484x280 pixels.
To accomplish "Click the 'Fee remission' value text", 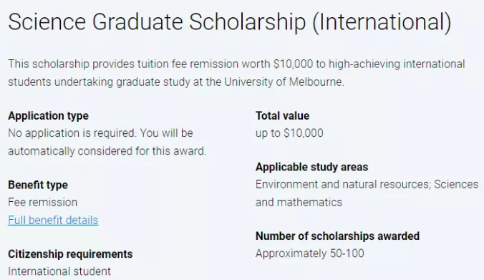I will coord(42,202).
